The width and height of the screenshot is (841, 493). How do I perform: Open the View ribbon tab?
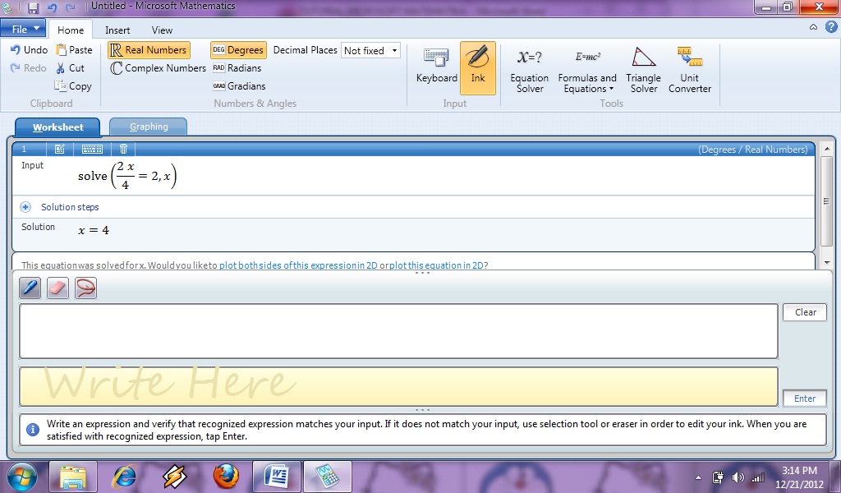click(162, 30)
